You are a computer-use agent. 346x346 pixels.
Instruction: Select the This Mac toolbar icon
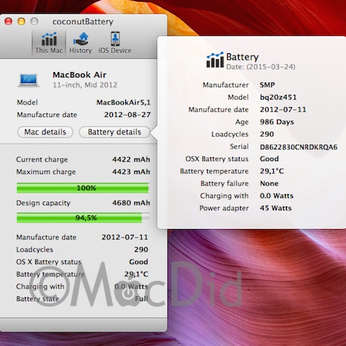point(48,43)
